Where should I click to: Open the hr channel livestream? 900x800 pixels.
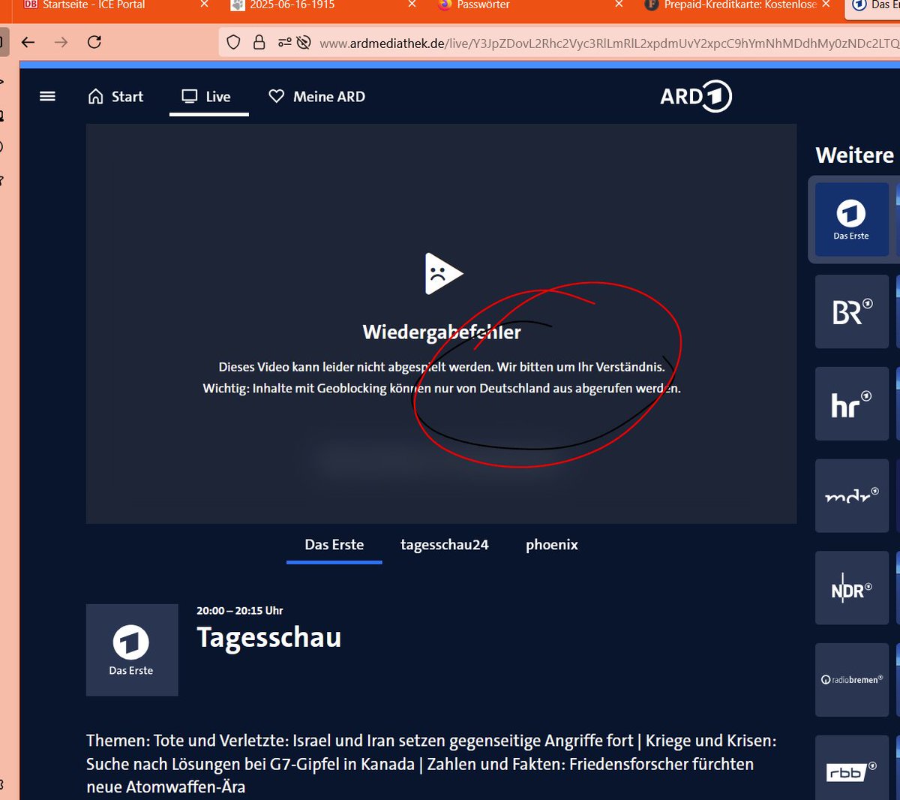pos(851,404)
